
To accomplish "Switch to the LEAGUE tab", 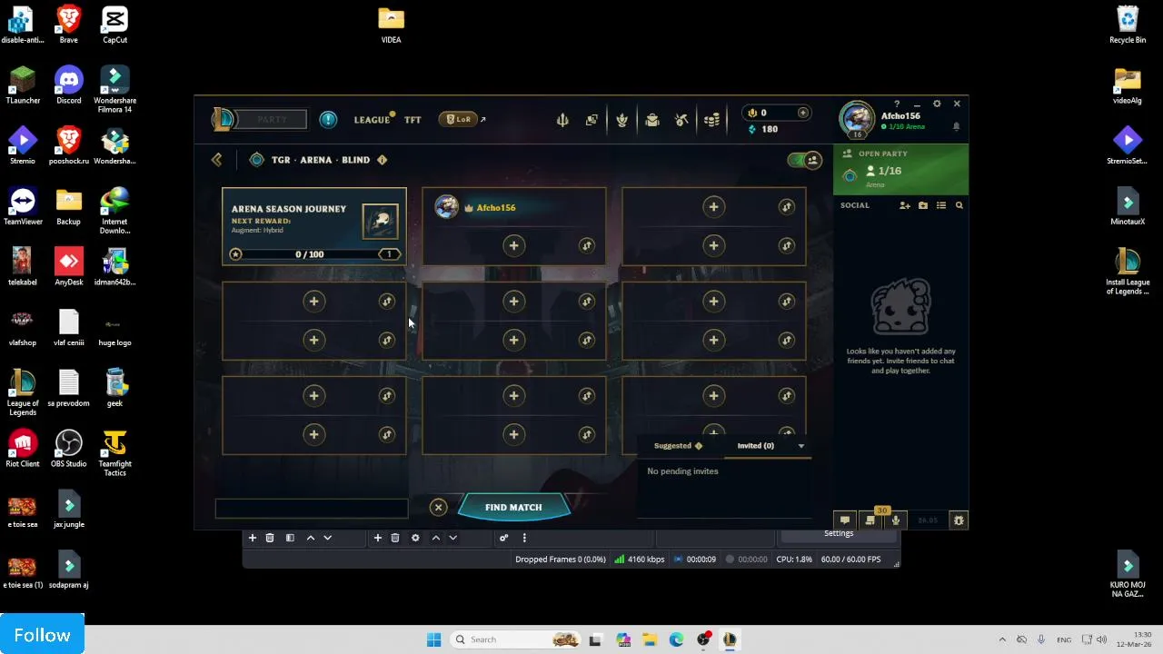I will (372, 120).
